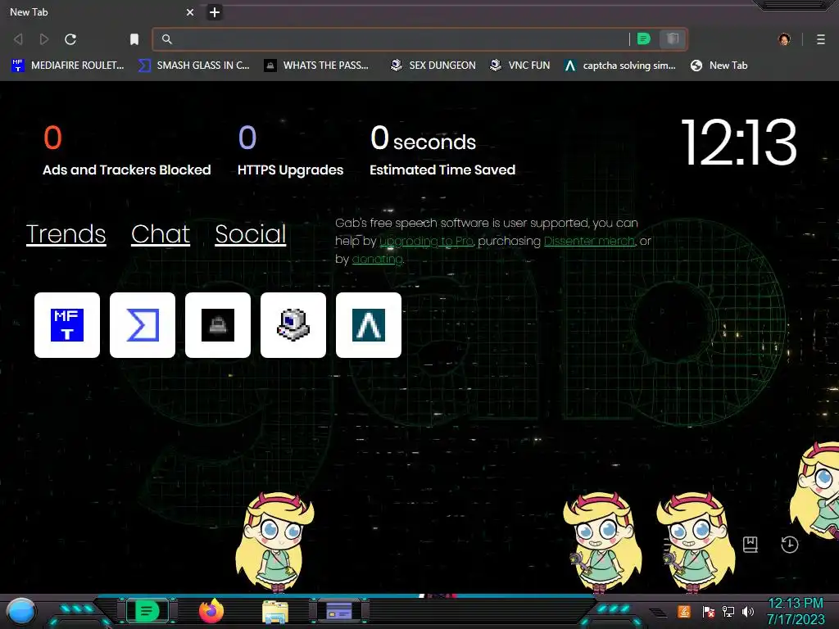Viewport: 839px width, 629px height.
Task: Open the dark padlock top-site tile
Action: (218, 324)
